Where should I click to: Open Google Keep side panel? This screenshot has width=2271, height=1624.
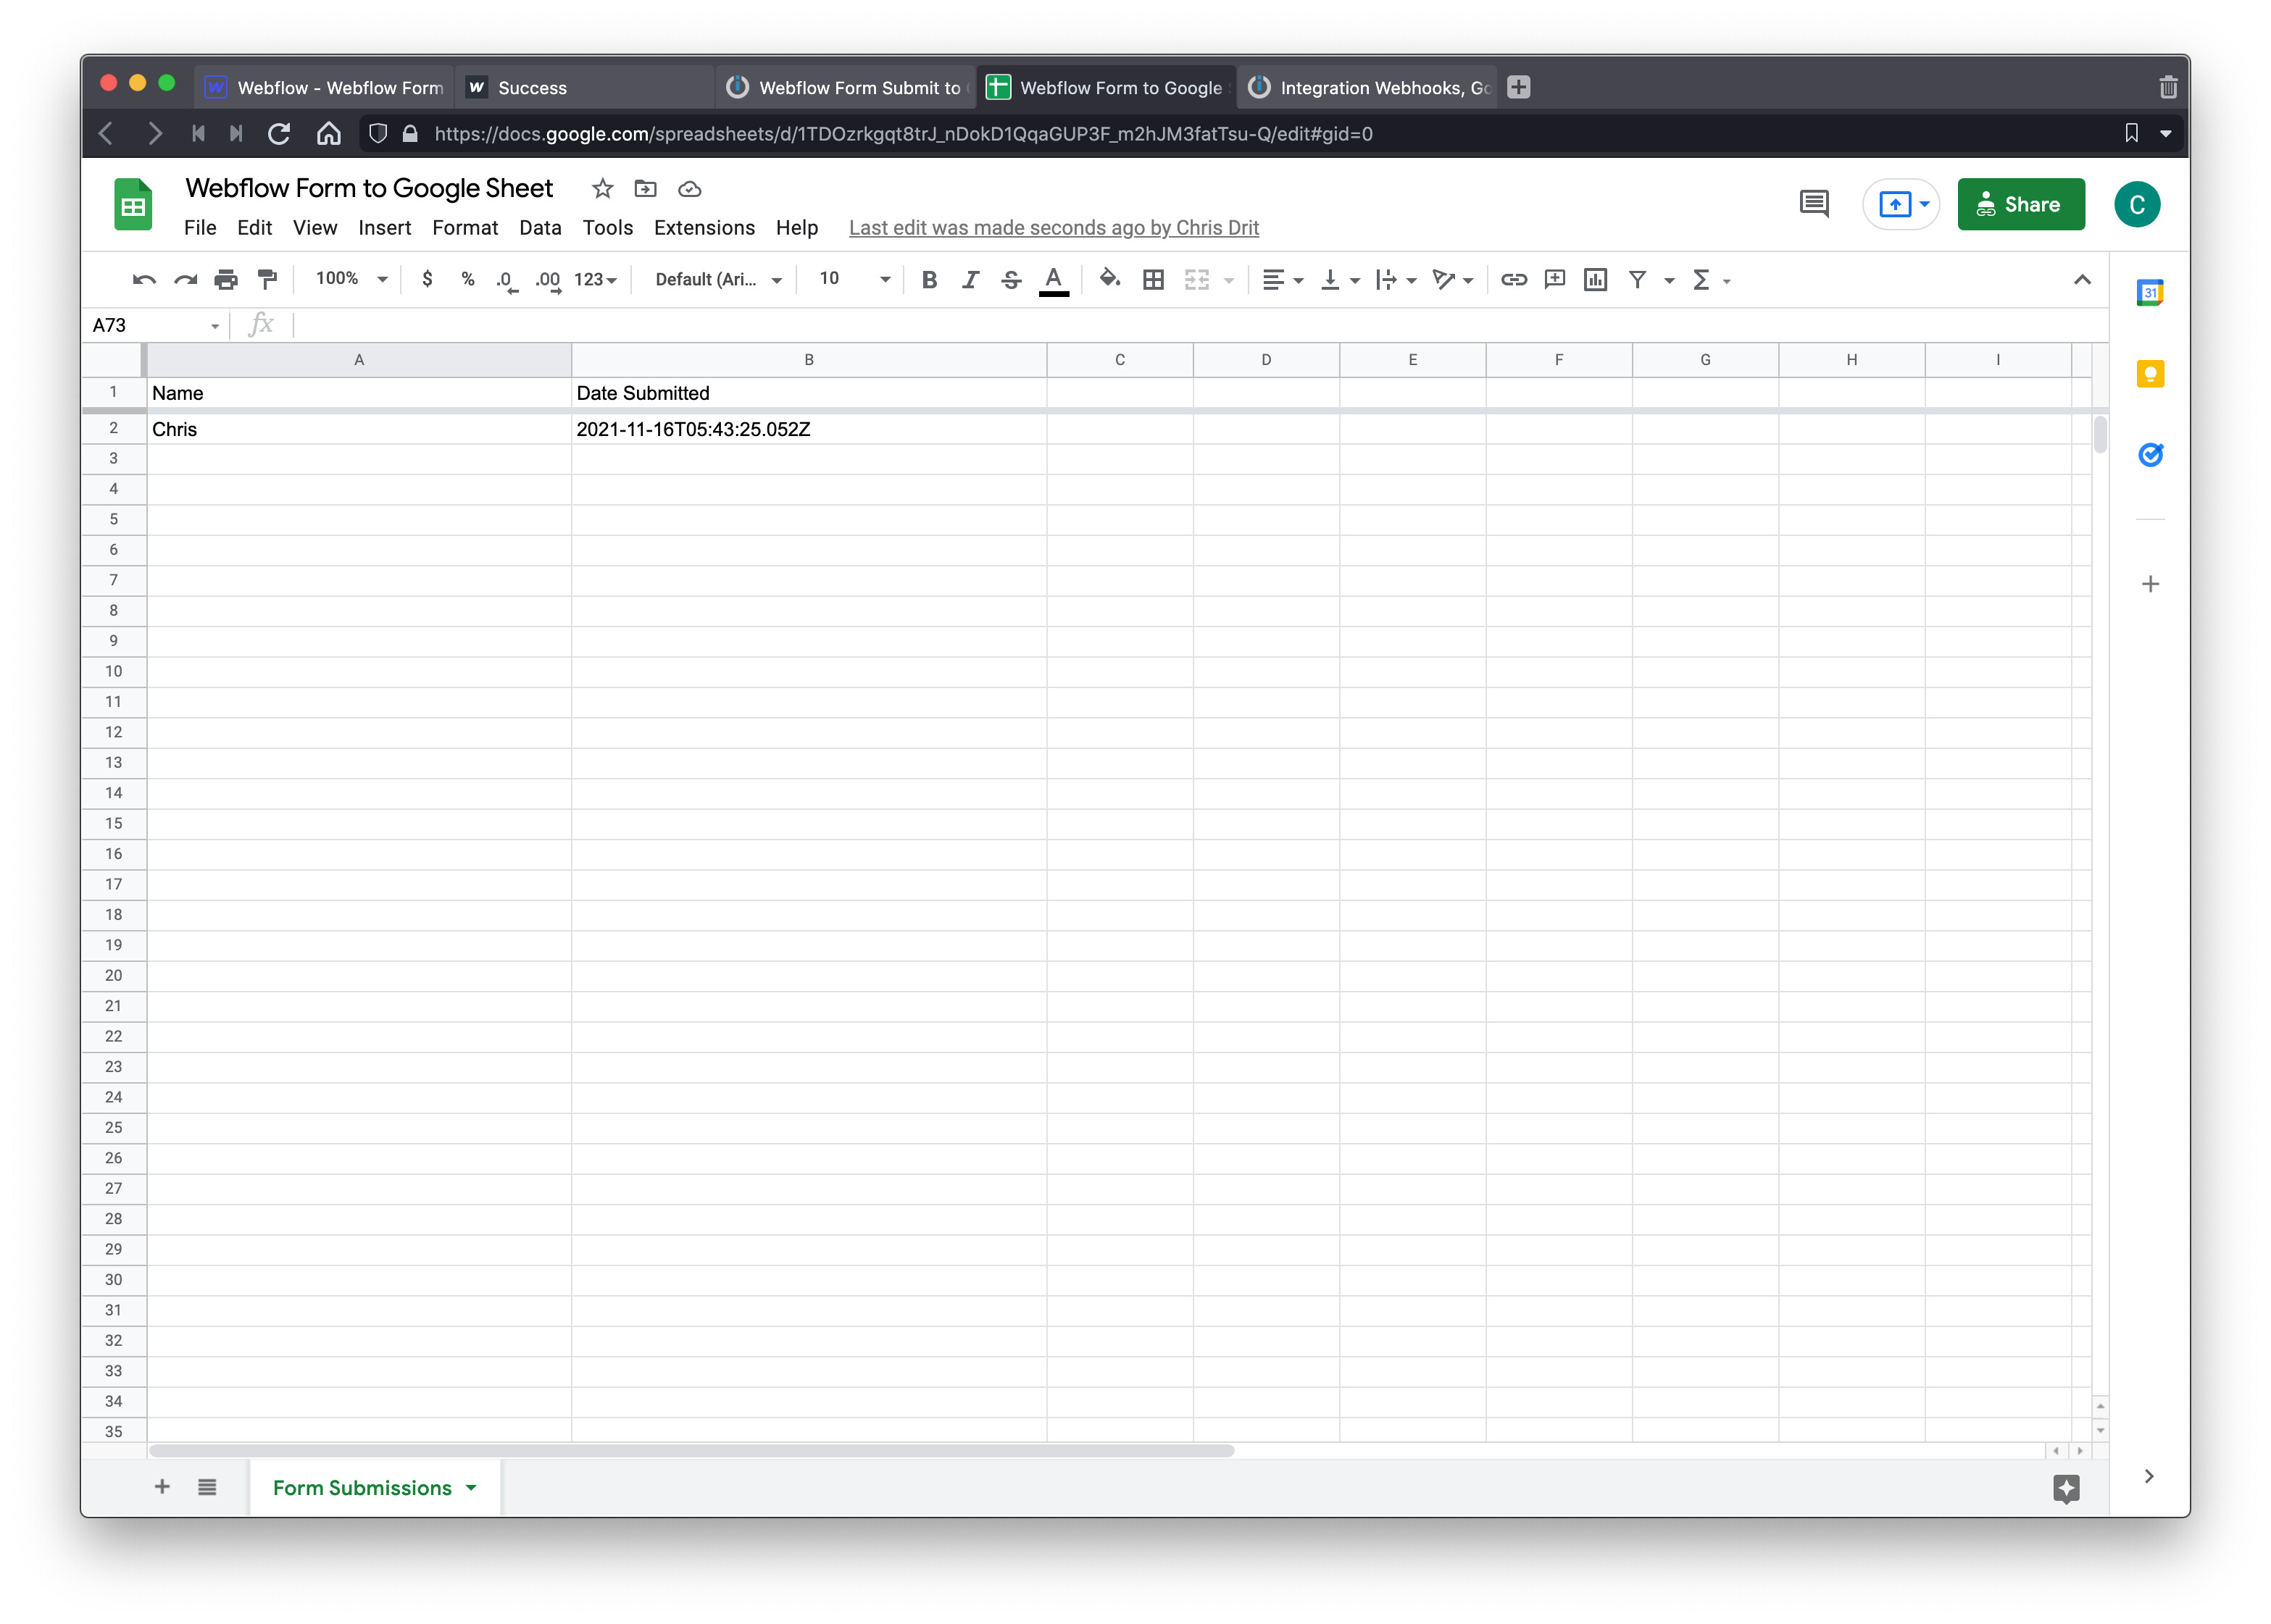[x=2150, y=374]
